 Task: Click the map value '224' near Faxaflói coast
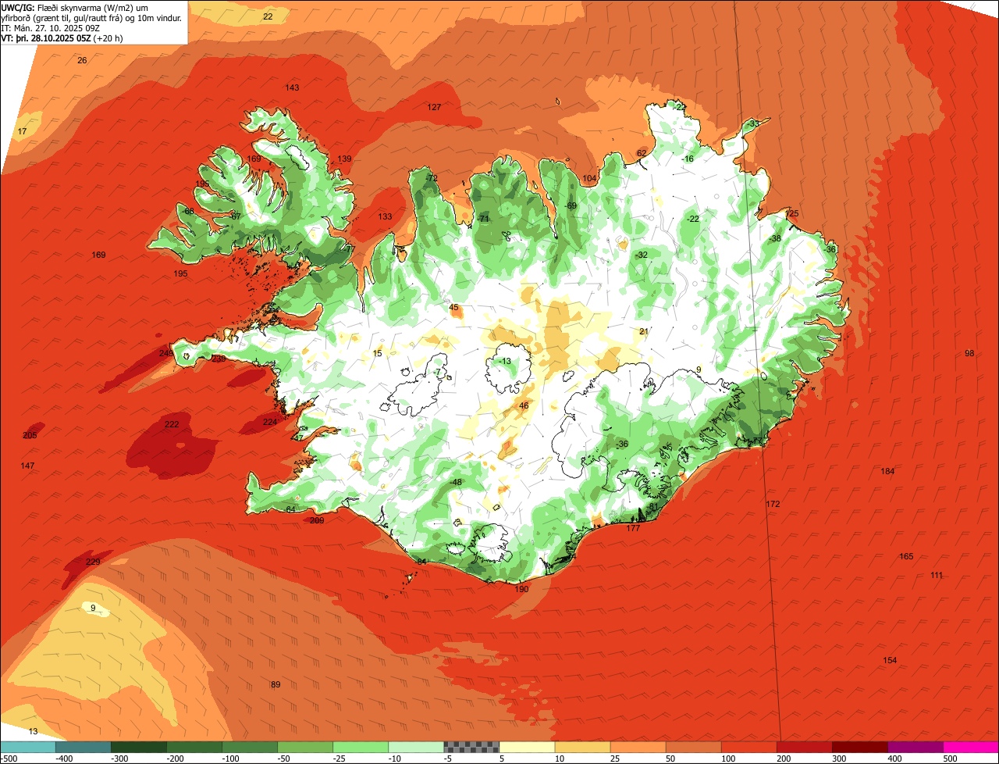(x=269, y=422)
